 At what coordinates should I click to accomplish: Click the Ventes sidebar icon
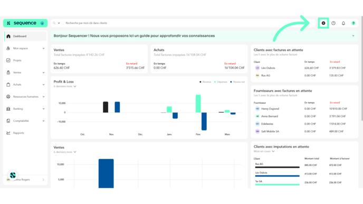[8, 73]
